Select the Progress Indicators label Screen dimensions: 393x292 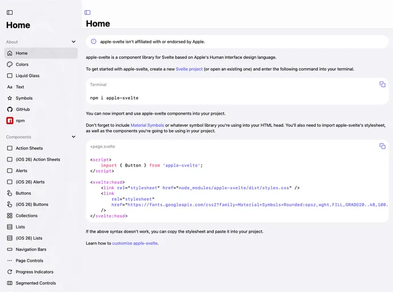click(35, 271)
